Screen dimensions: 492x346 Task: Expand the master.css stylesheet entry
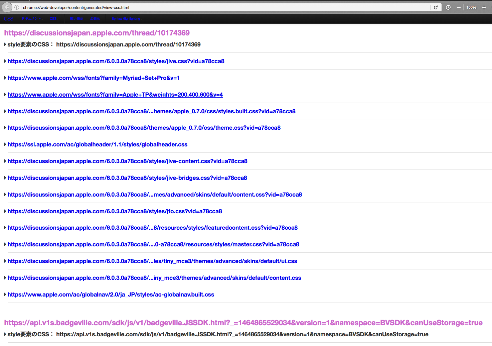(x=5, y=244)
